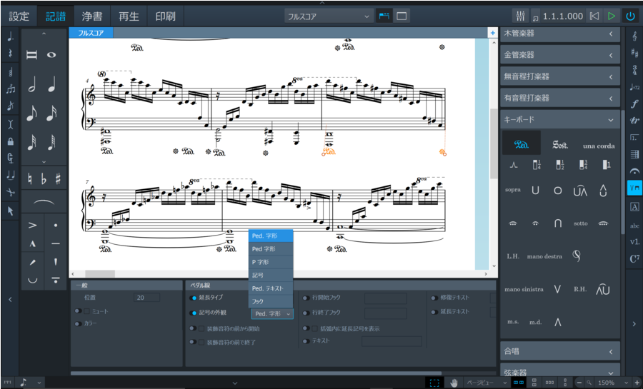Expand the 木管楽器 section
The height and width of the screenshot is (389, 643).
pos(559,34)
